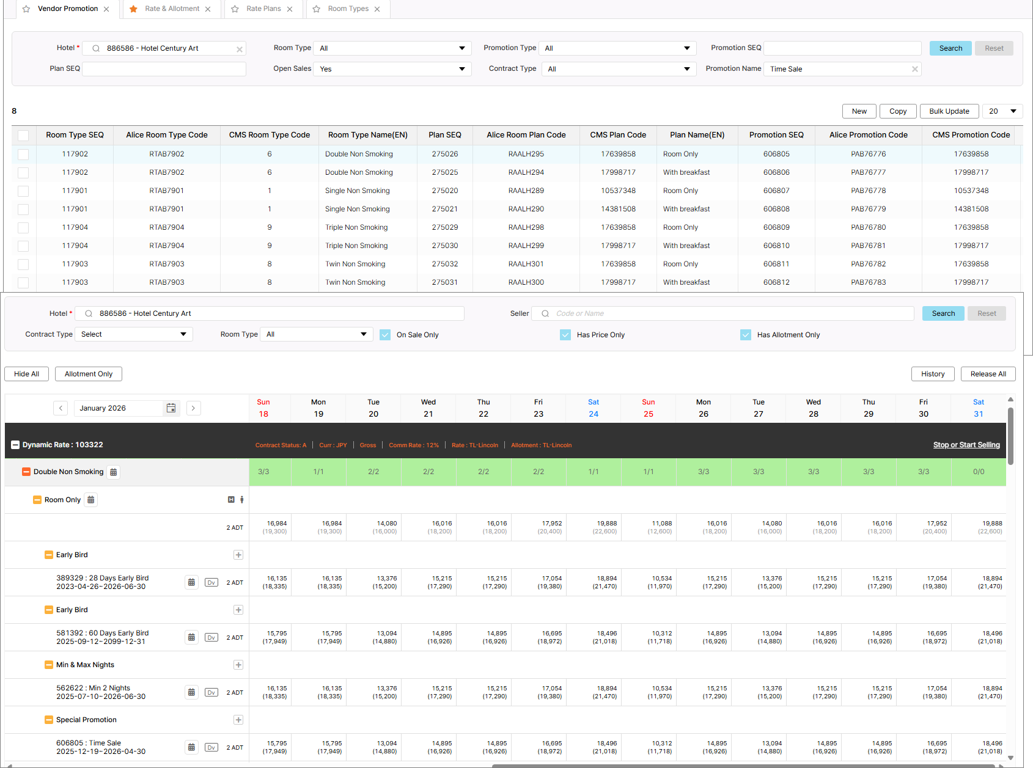Viewport: 1033px width, 768px height.
Task: Click the vertical scrollbar of the rate grid
Action: click(x=1010, y=436)
